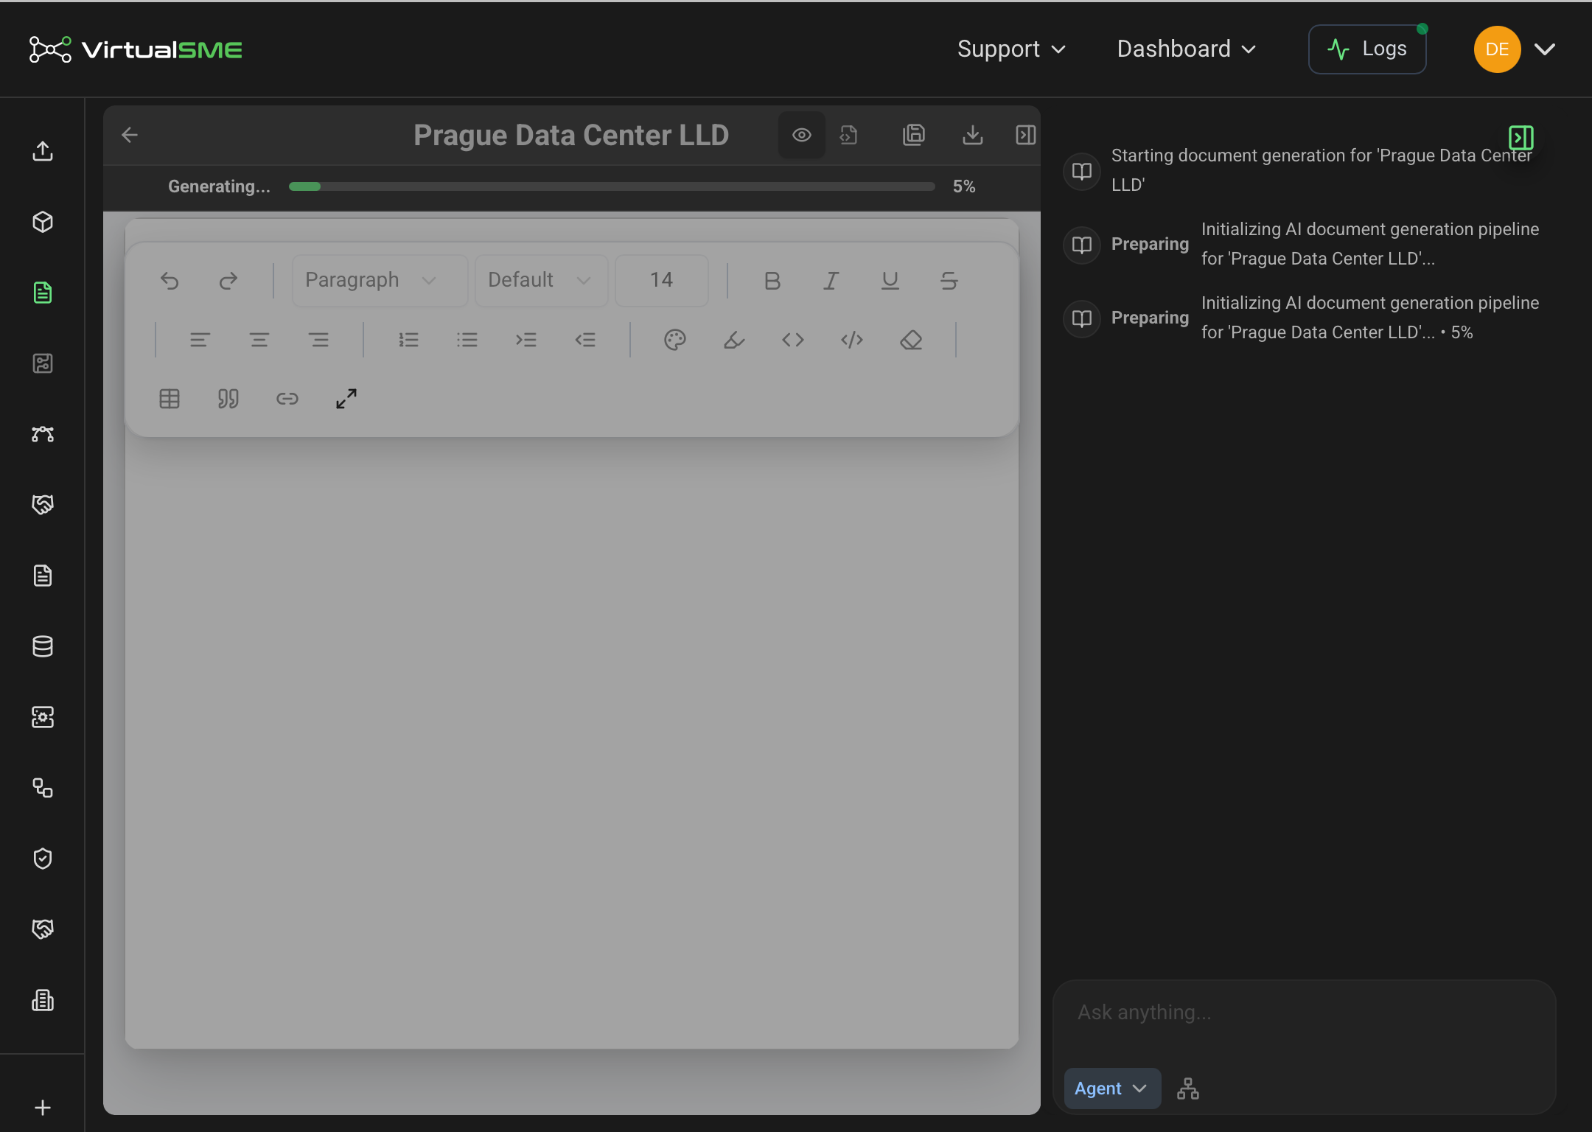Insert a numbered list

click(408, 340)
